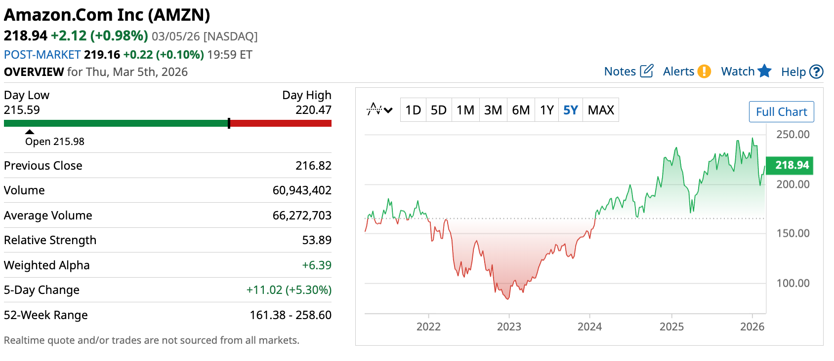Switch chart to 5D range
This screenshot has width=834, height=361.
(438, 110)
